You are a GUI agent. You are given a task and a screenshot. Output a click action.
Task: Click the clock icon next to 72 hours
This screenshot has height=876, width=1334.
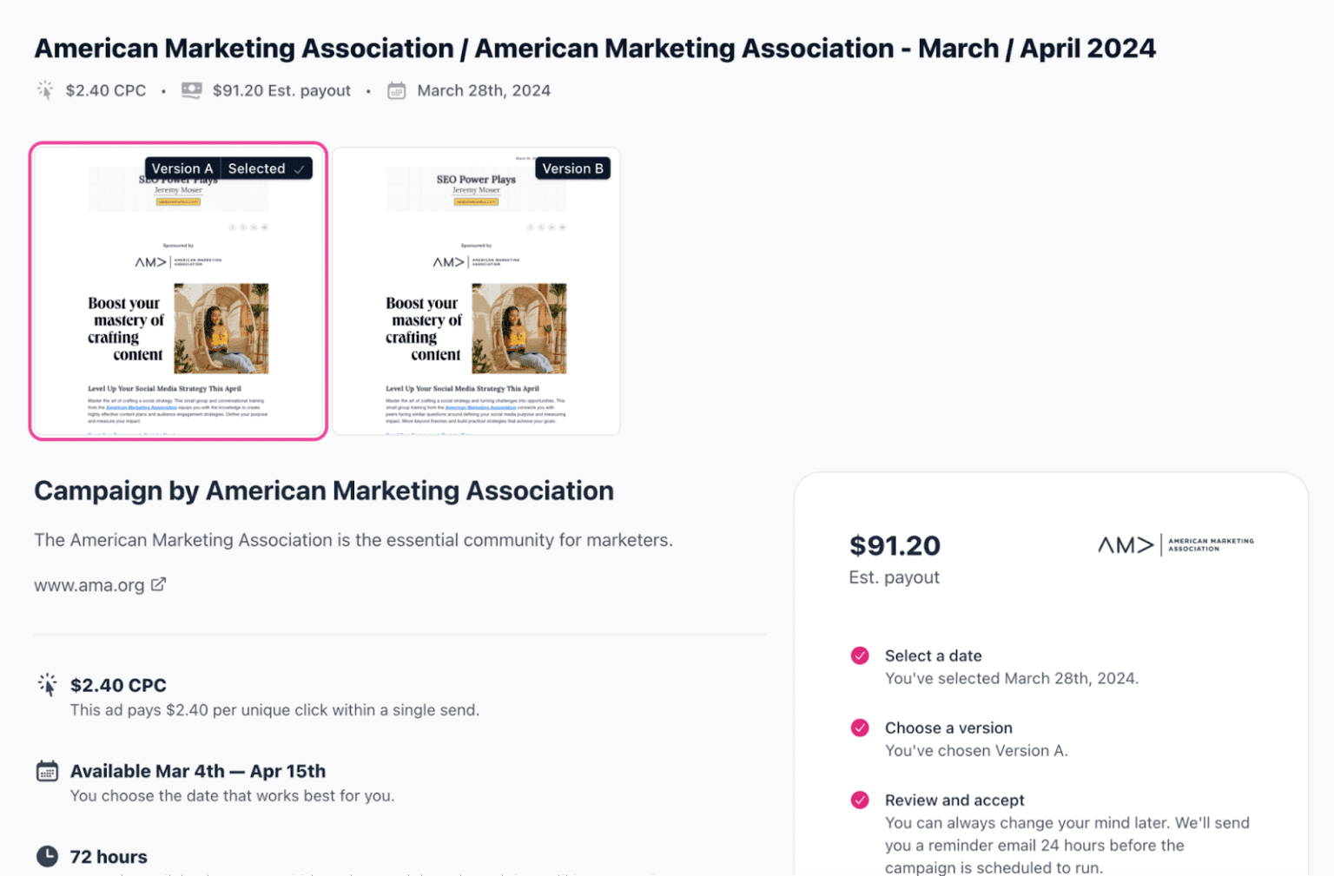[48, 857]
